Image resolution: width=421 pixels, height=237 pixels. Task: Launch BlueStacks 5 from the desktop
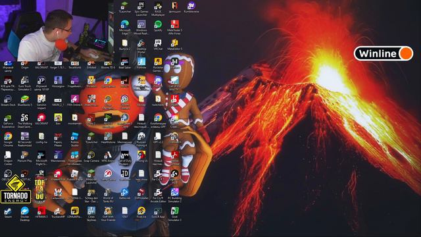(25, 101)
